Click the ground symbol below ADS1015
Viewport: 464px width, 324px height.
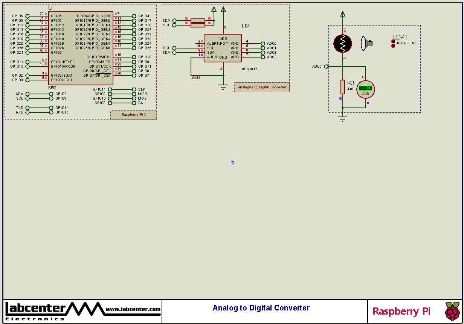tap(223, 86)
